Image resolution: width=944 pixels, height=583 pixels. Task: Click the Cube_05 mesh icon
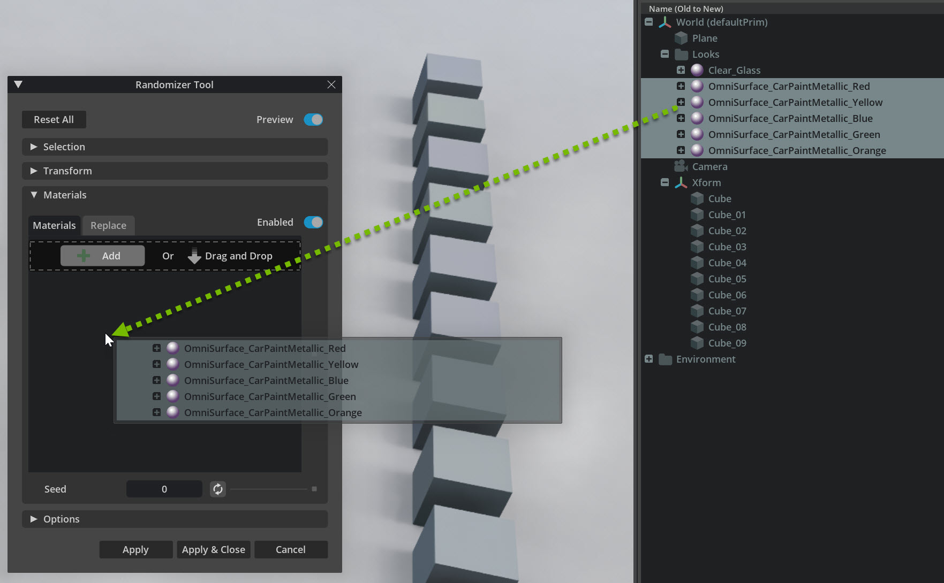click(697, 279)
